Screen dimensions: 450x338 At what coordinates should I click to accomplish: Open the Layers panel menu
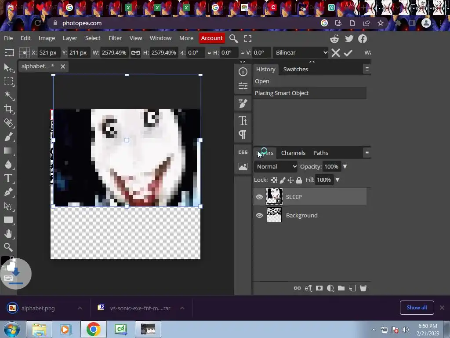(367, 153)
